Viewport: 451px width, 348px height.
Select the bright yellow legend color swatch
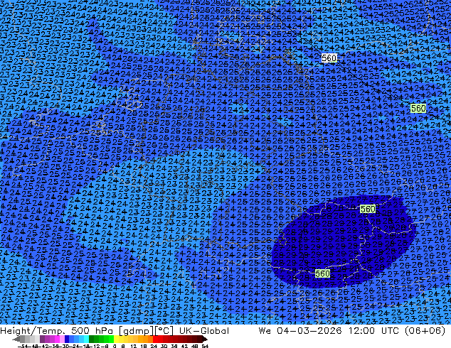click(116, 339)
